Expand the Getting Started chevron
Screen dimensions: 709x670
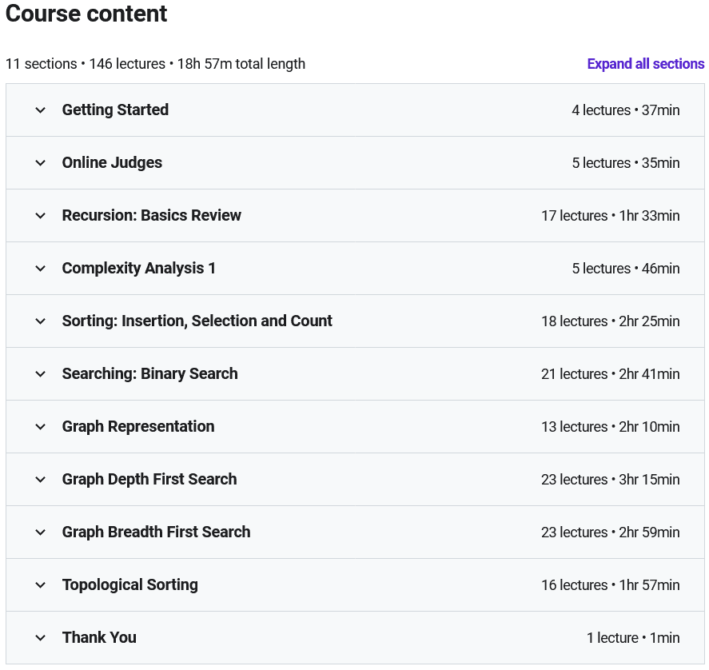pyautogui.click(x=41, y=110)
